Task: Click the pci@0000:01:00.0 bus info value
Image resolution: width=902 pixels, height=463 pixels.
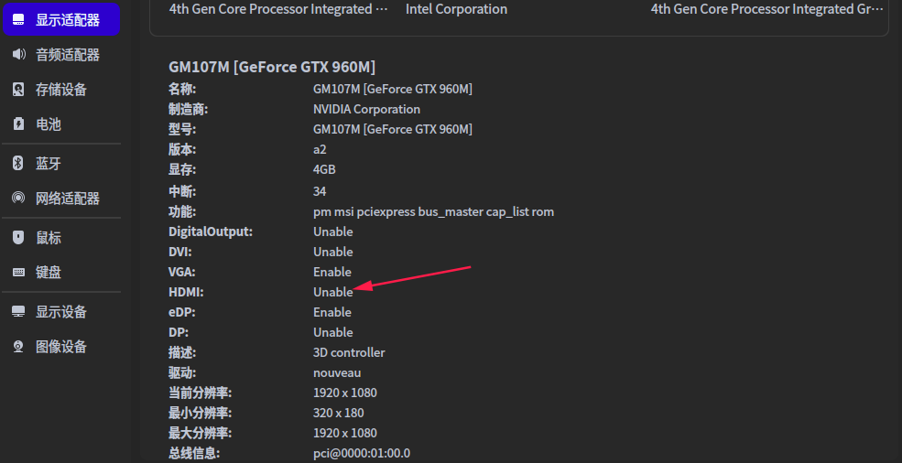Action: pyautogui.click(x=362, y=453)
